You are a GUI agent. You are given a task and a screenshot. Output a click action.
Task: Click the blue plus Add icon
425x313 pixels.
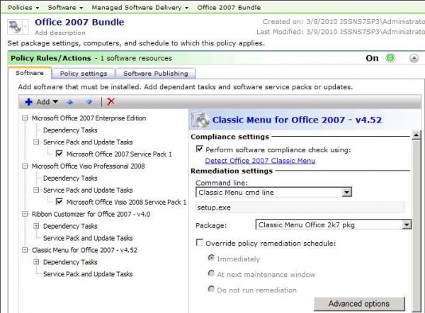point(28,102)
